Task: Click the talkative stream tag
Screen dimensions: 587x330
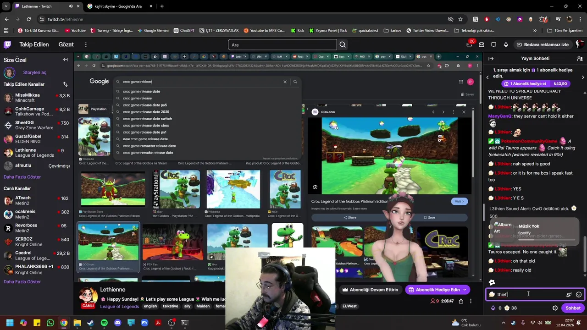Action: [x=171, y=306]
